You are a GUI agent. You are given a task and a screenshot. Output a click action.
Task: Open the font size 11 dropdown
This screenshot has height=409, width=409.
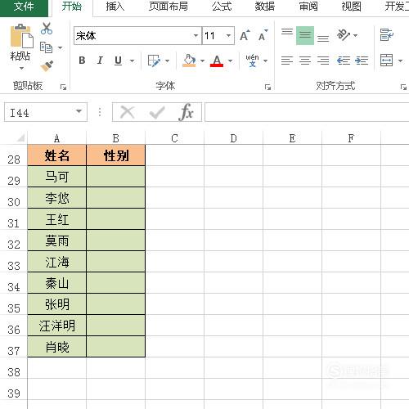point(228,35)
